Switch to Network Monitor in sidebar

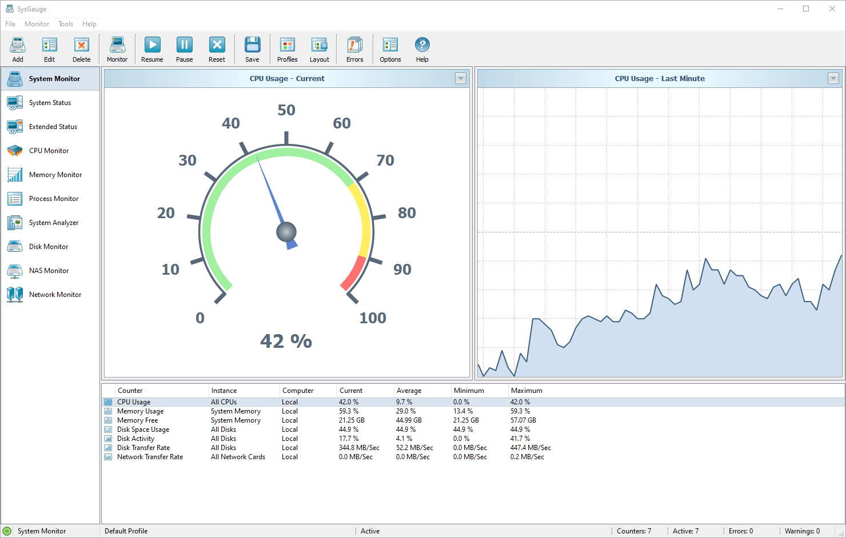pyautogui.click(x=55, y=295)
